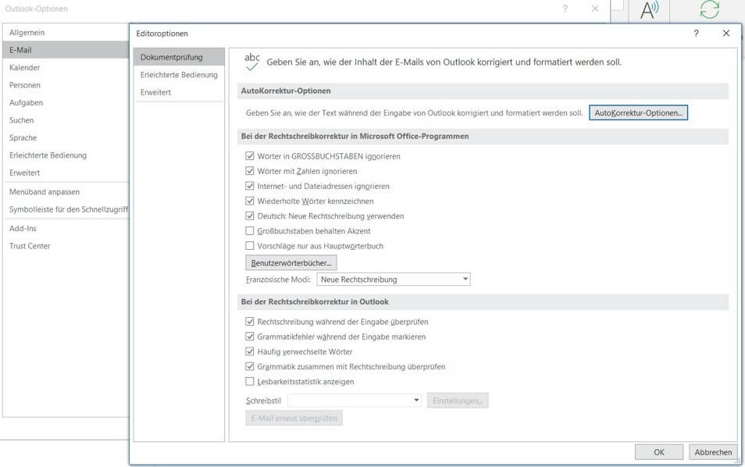
Task: Click the green sync arrows icon
Action: pos(709,9)
